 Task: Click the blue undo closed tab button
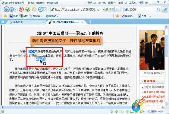coord(41,9)
